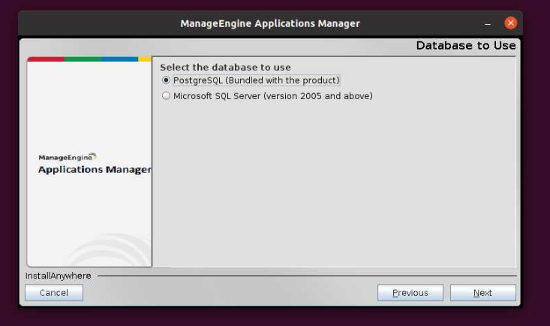550x326 pixels.
Task: Select the PostgreSQL bundled database option
Action: pos(167,80)
